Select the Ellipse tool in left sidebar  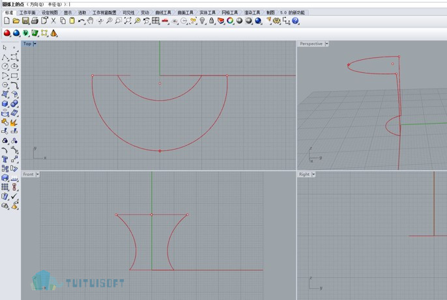[x=14, y=66]
